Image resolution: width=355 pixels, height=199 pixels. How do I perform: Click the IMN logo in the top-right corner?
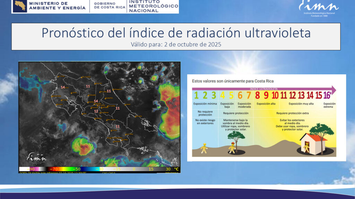[319, 7]
